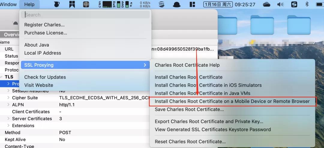Click the turtle throttle icon in Charles toolbar
Viewport: 324px width, 148px height.
(x=16, y=23)
